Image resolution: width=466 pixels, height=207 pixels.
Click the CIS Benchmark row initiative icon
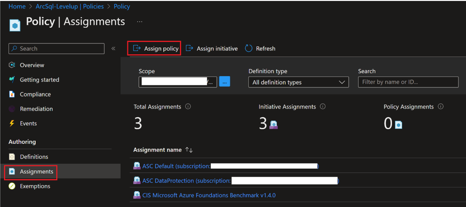137,195
